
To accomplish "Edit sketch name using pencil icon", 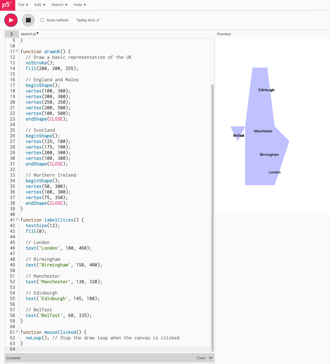I will [98, 20].
